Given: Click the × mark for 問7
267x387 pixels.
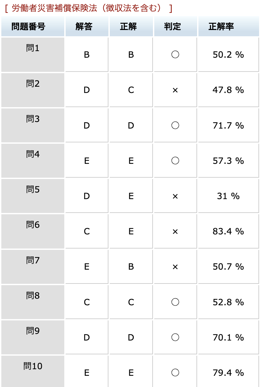Looking at the screenshot, I should [175, 267].
